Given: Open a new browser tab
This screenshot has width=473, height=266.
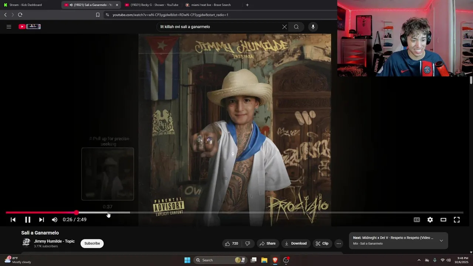Looking at the screenshot, I should [247, 5].
